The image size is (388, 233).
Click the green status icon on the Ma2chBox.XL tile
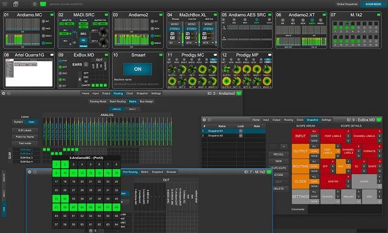[x=215, y=15]
